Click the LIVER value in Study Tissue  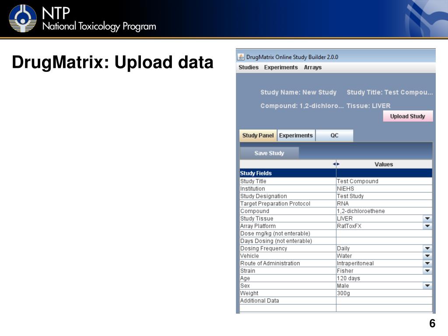[x=345, y=218]
